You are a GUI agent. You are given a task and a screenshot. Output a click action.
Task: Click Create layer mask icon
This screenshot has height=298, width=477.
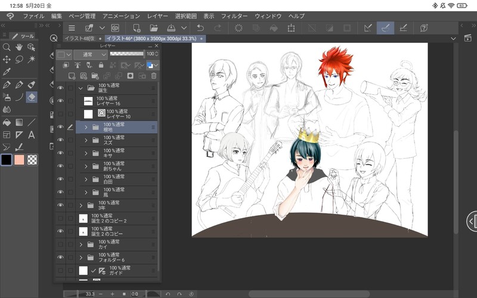[130, 76]
